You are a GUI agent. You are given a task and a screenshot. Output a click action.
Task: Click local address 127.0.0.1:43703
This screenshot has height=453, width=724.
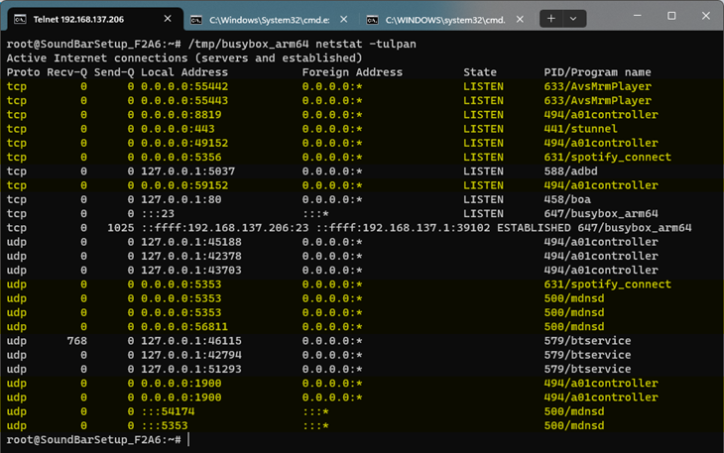pos(191,271)
